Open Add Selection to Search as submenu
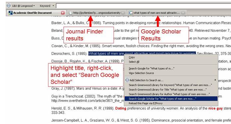 pyautogui.click(x=146, y=80)
